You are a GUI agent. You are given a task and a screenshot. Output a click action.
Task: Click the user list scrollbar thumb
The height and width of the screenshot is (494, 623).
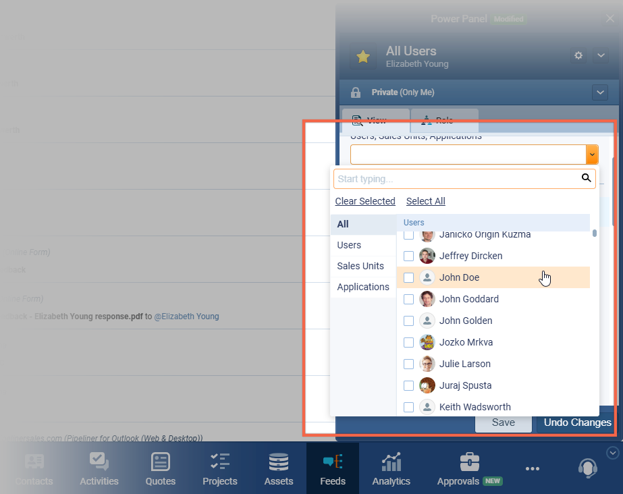(595, 233)
